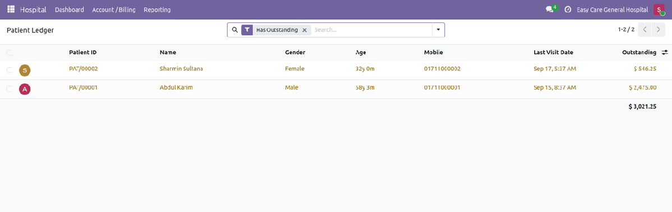Screen dimensions: 672x212
Task: Open optional columns adjust icon
Action: (665, 52)
